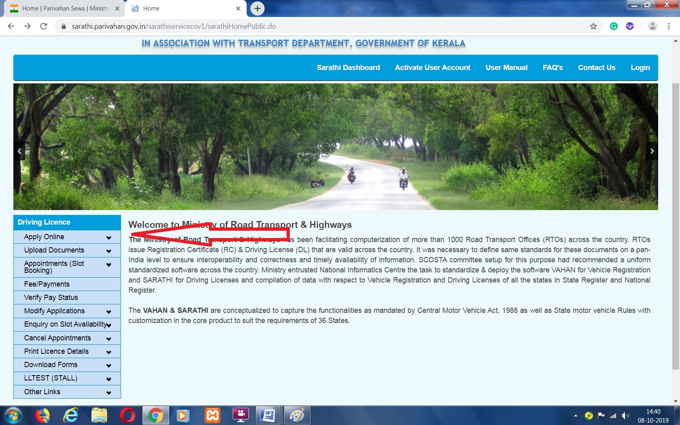The height and width of the screenshot is (425, 680).
Task: Click the scrollbar down arrow
Action: point(675,402)
